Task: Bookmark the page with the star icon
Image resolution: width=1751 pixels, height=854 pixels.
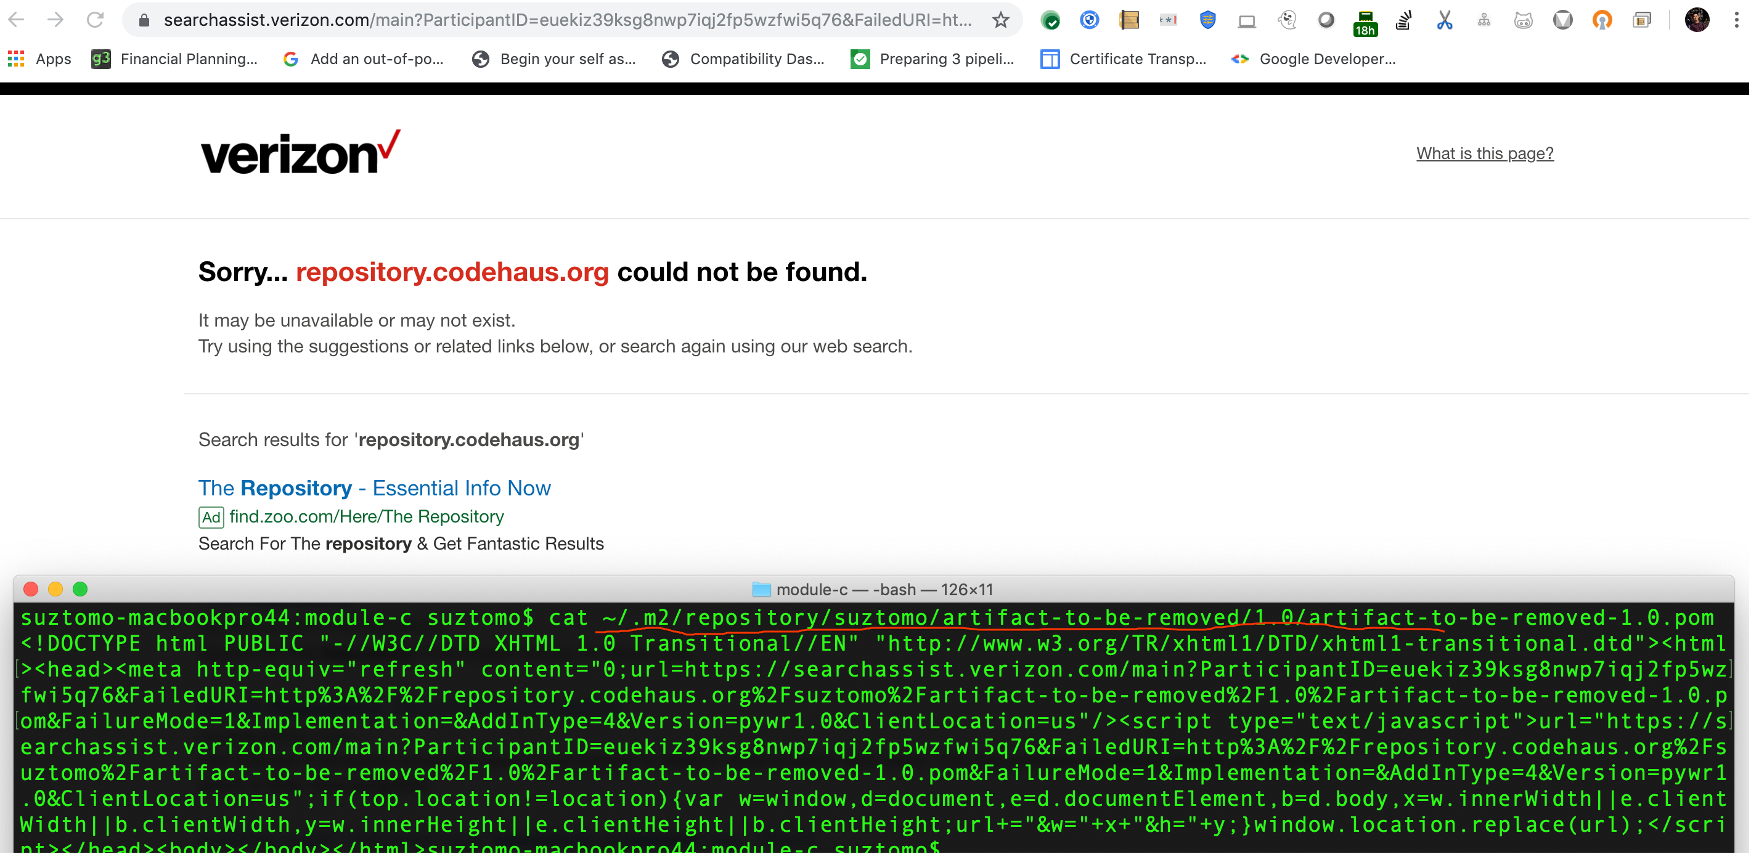Action: (x=1000, y=20)
